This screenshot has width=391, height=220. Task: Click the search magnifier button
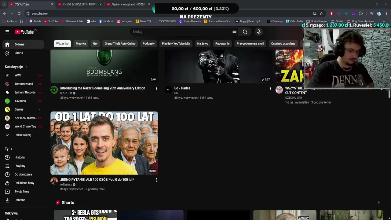pos(245,32)
